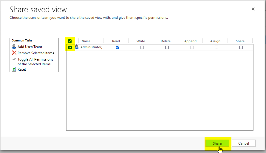The height and width of the screenshot is (153, 266).
Task: Uncheck Read permission for Administrator
Action: tap(117, 47)
